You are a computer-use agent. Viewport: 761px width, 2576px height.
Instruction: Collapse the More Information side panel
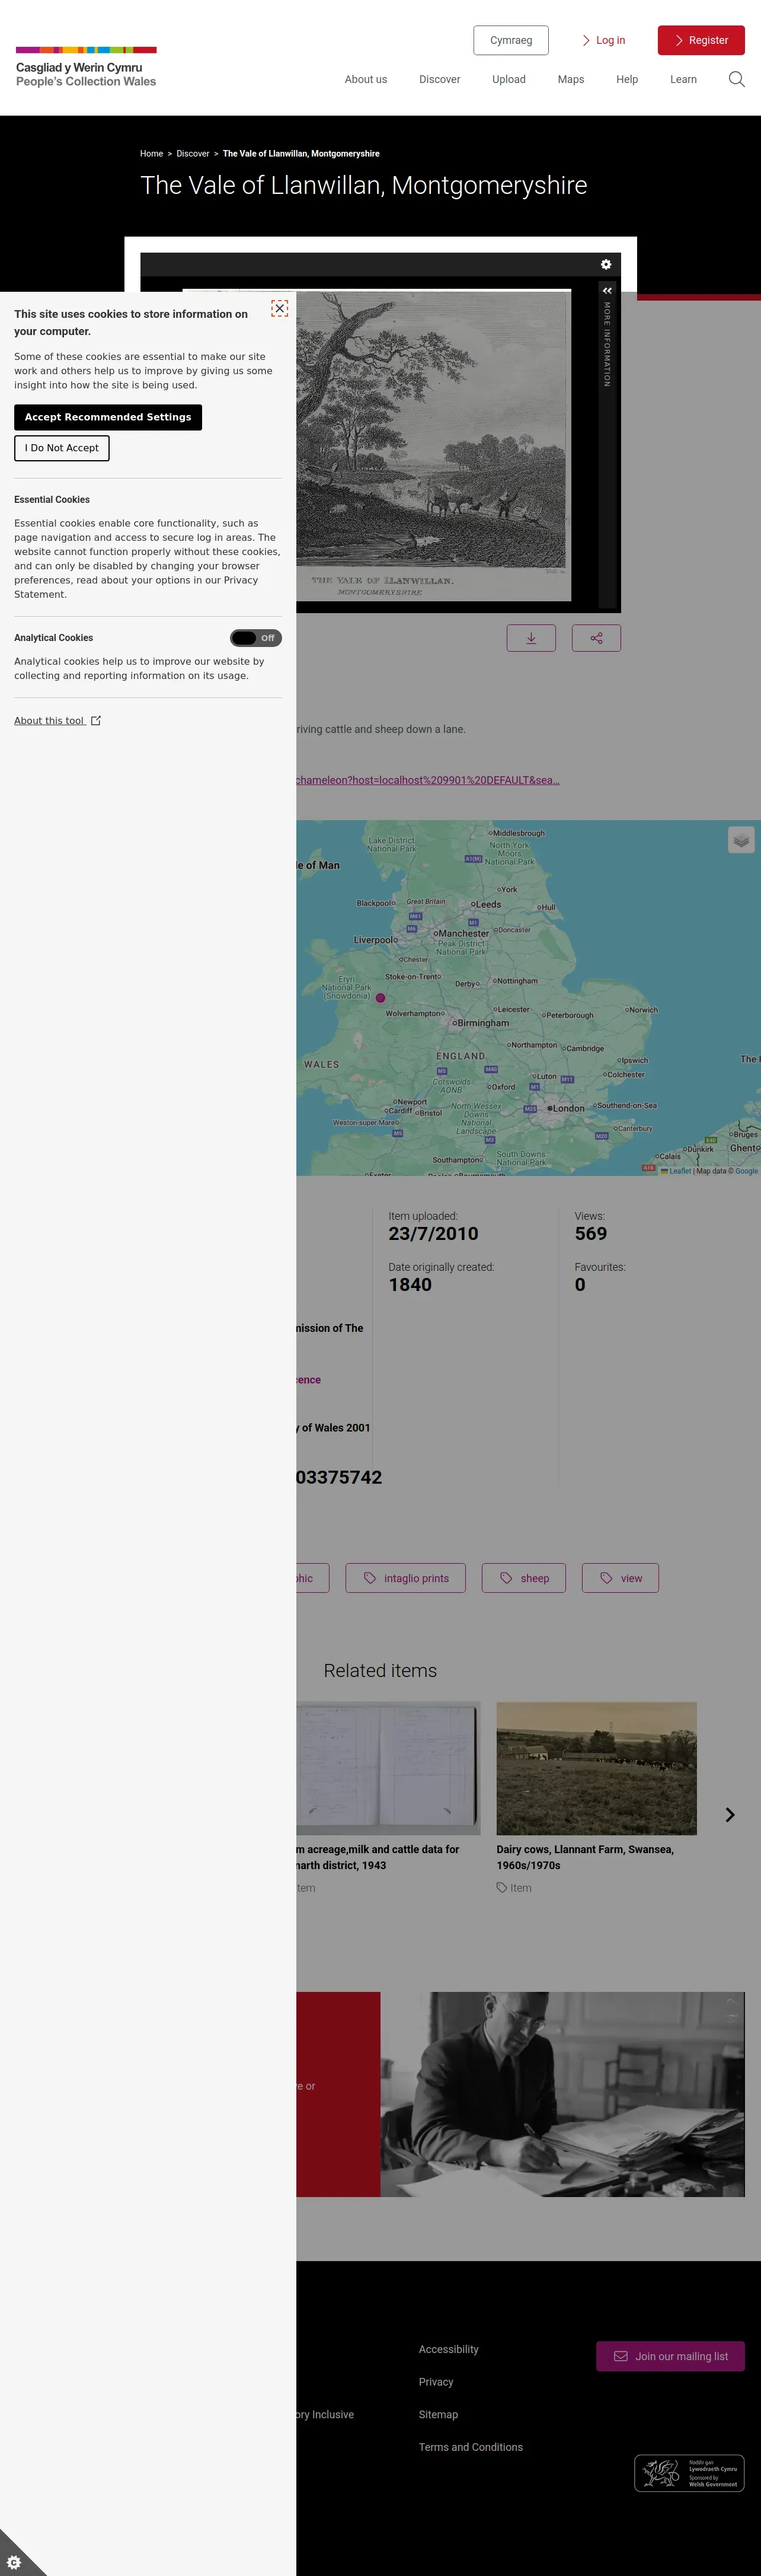coord(607,290)
